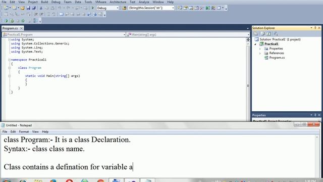Expand the Properties node in Solution Explorer
This screenshot has height=182, width=323.
point(260,49)
